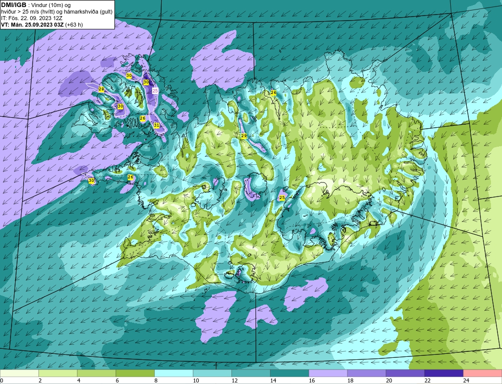Select the 18–20 m/s medium purple legend swatch

(x=366, y=373)
